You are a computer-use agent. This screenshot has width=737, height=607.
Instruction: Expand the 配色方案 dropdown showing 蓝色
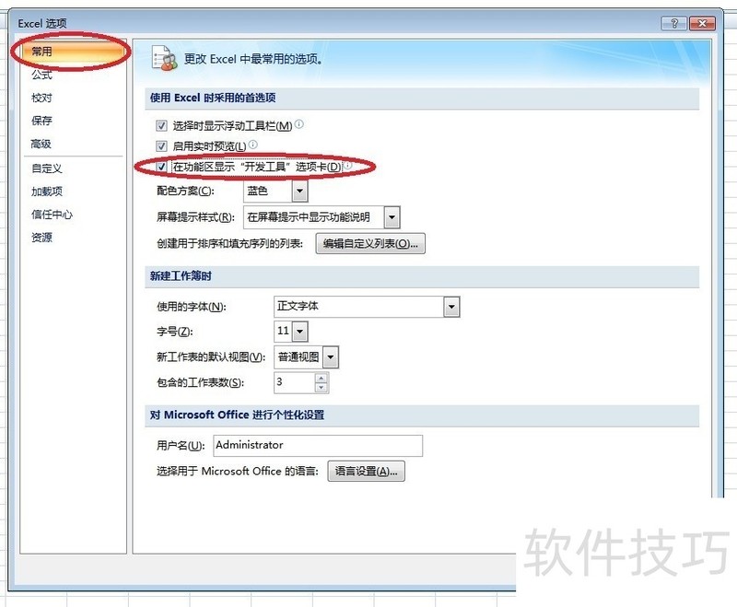pos(300,192)
